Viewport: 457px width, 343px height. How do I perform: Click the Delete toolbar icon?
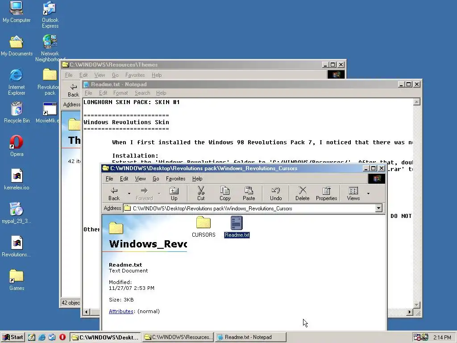302,194
